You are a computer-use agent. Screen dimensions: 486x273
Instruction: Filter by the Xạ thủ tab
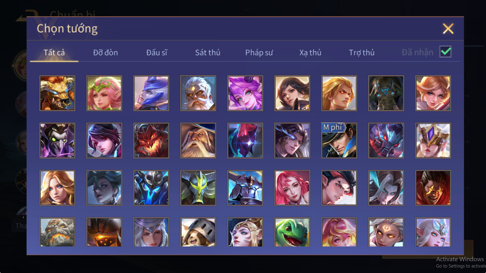tap(310, 52)
